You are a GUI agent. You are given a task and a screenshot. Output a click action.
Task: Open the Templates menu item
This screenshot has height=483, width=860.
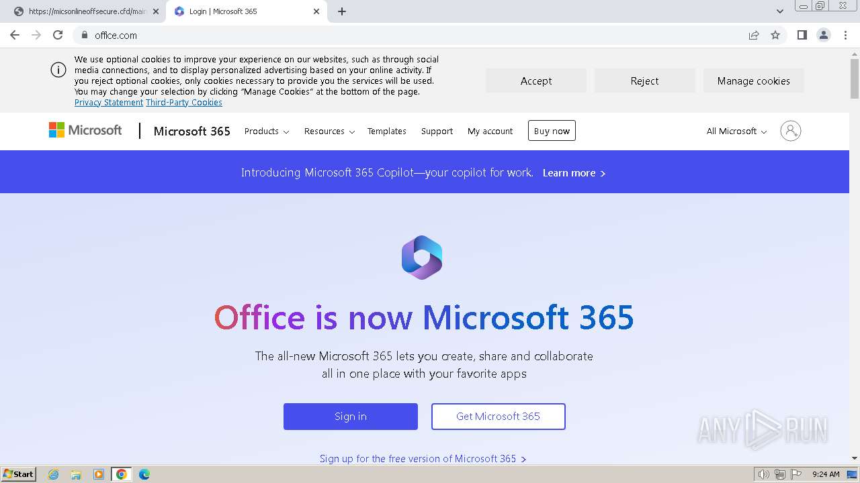click(x=387, y=131)
